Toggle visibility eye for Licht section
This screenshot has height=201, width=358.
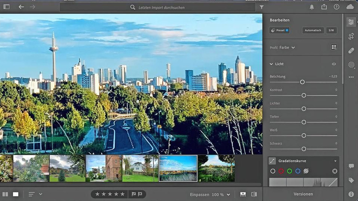(x=334, y=64)
